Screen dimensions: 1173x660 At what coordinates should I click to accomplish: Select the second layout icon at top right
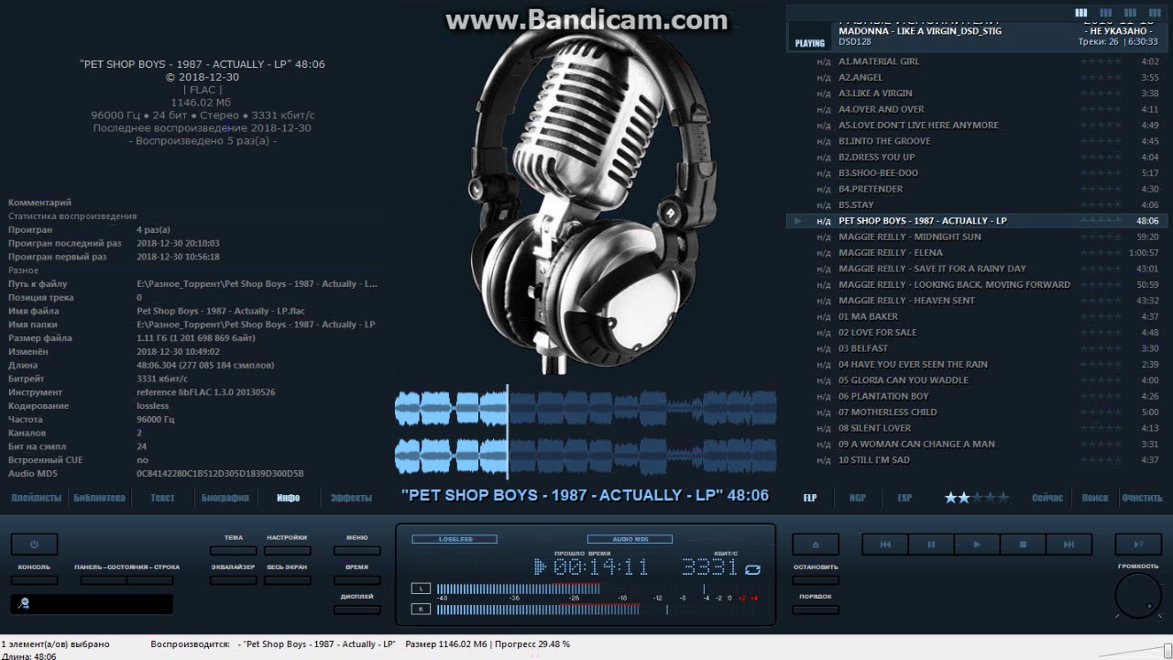1105,13
